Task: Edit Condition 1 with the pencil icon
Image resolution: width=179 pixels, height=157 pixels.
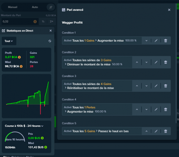Action: tap(156, 41)
